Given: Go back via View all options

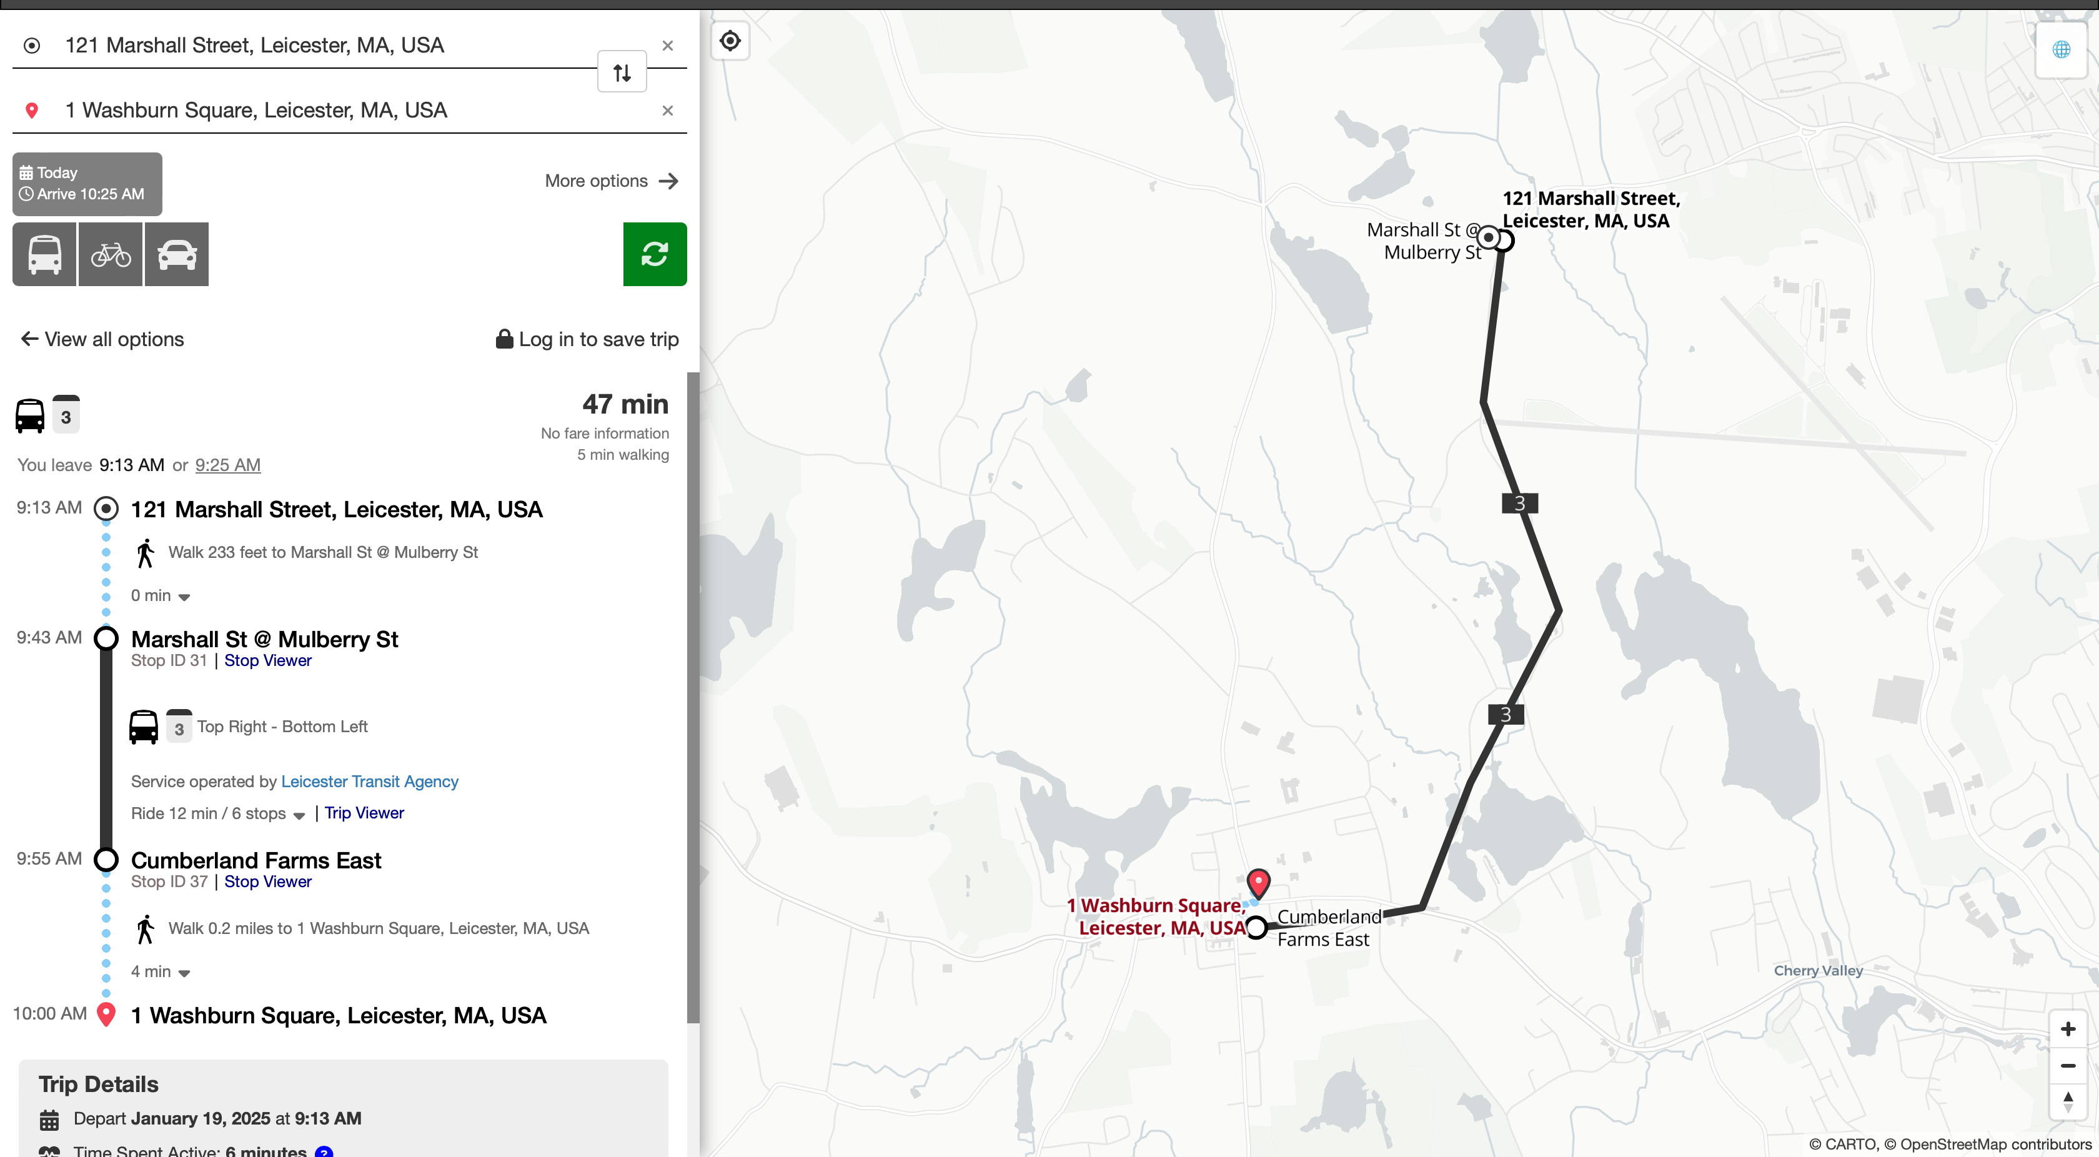Looking at the screenshot, I should coord(102,339).
